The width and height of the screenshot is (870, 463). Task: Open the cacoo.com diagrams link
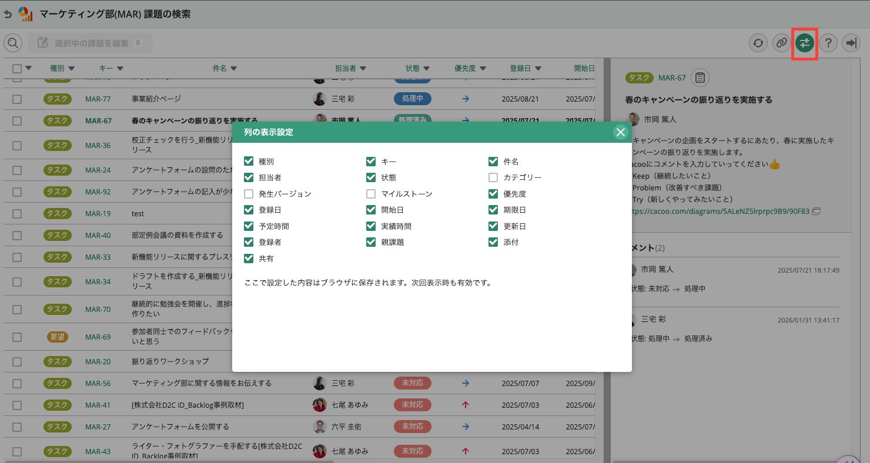tap(721, 211)
